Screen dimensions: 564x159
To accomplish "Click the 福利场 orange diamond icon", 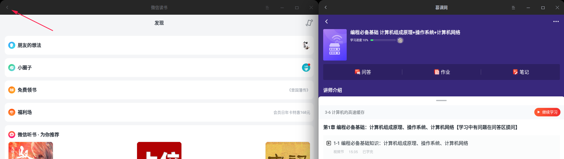I will pyautogui.click(x=12, y=112).
